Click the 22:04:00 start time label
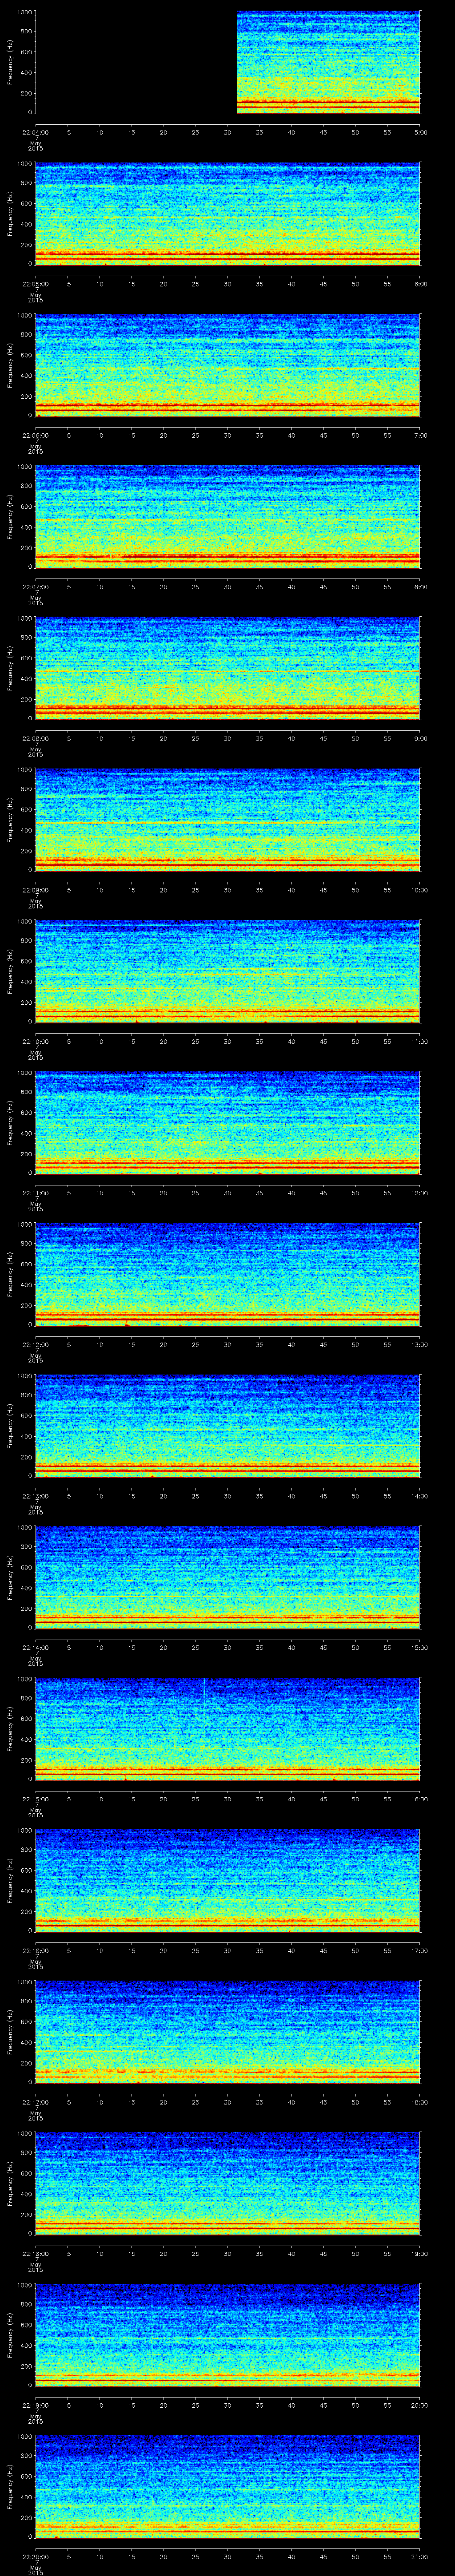 [36, 132]
